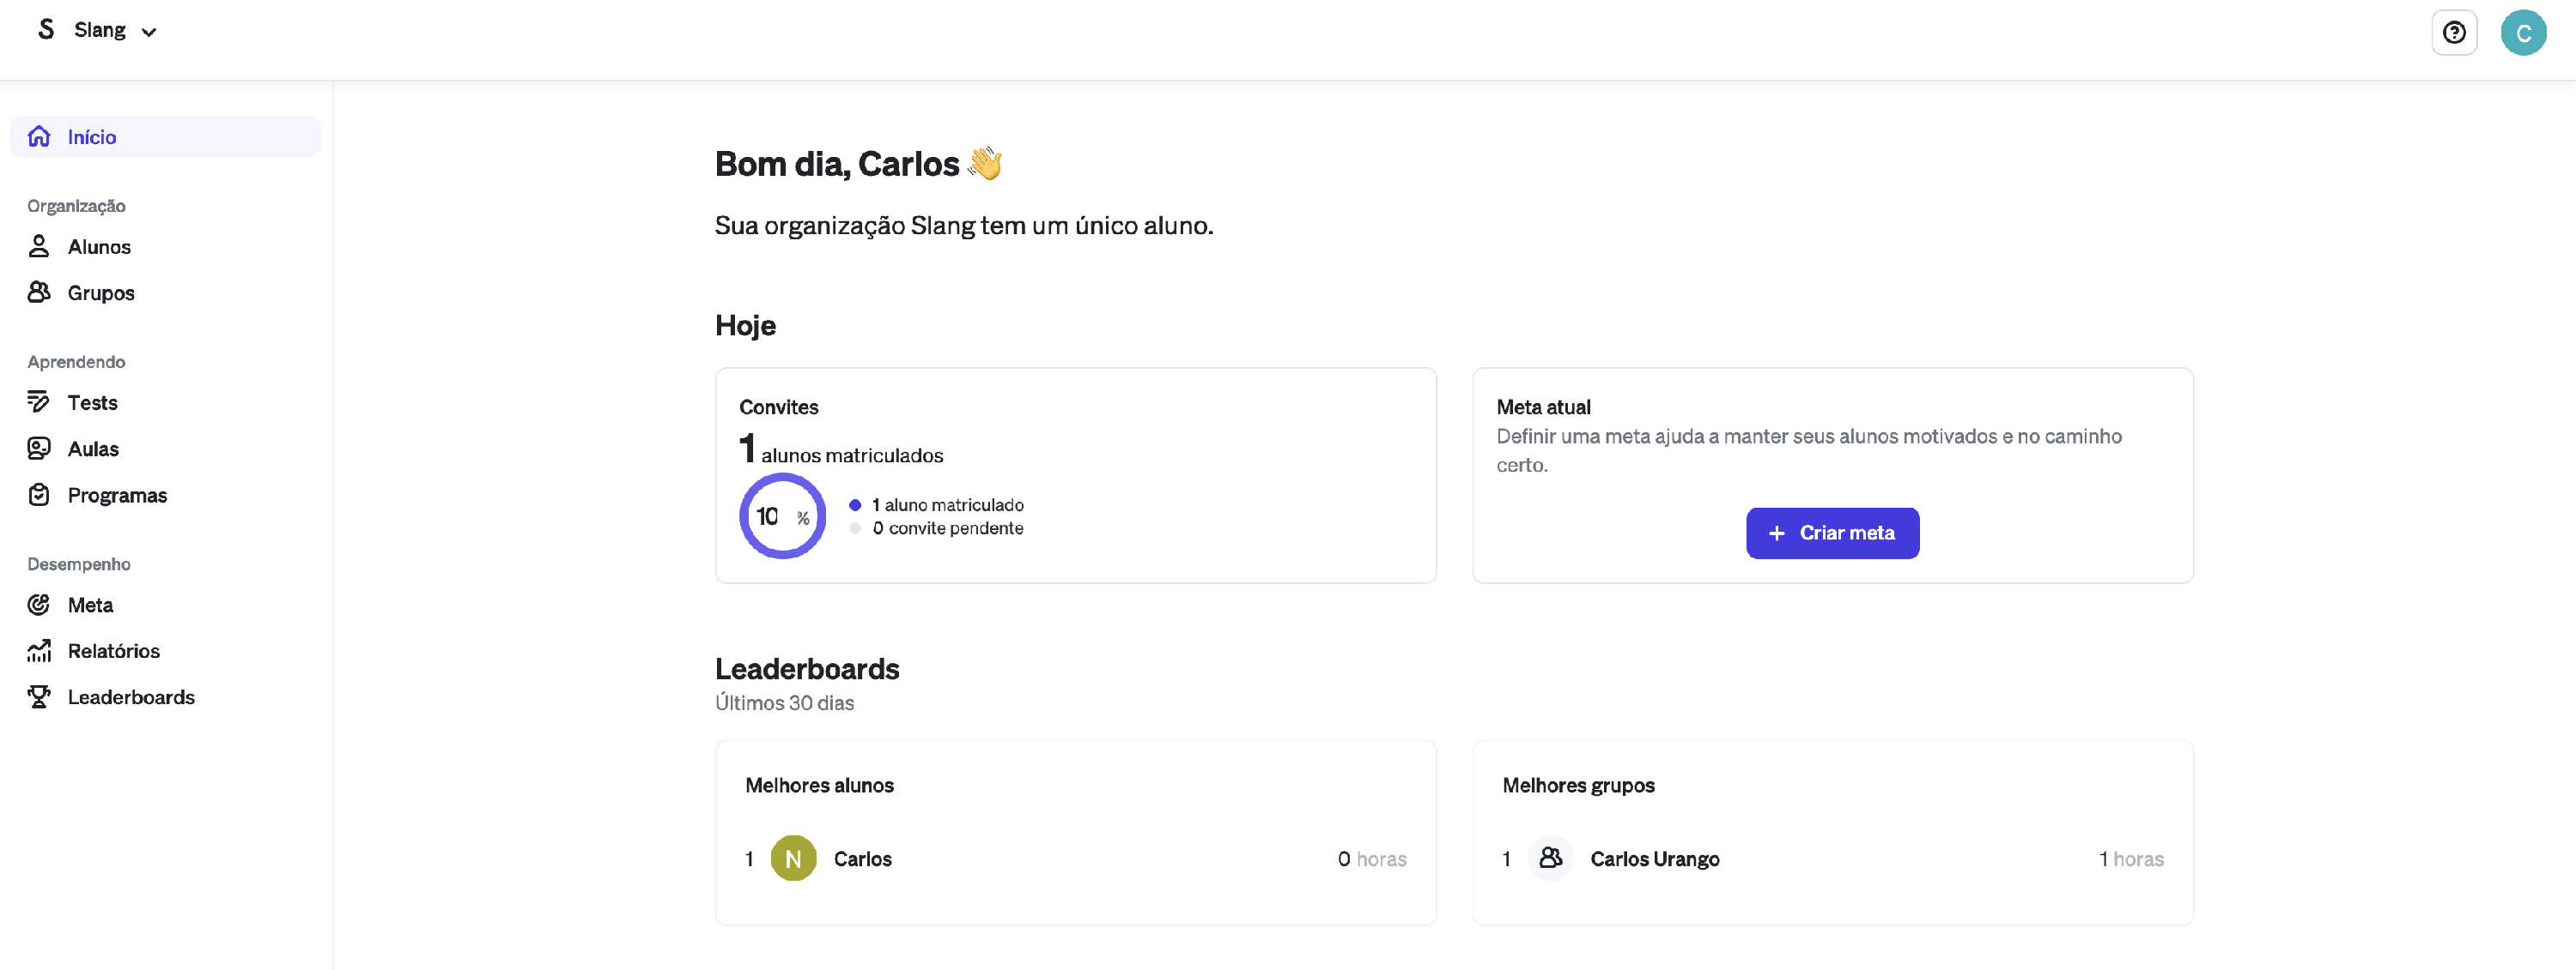This screenshot has width=2576, height=970.
Task: Open the help question mark icon
Action: tap(2453, 33)
